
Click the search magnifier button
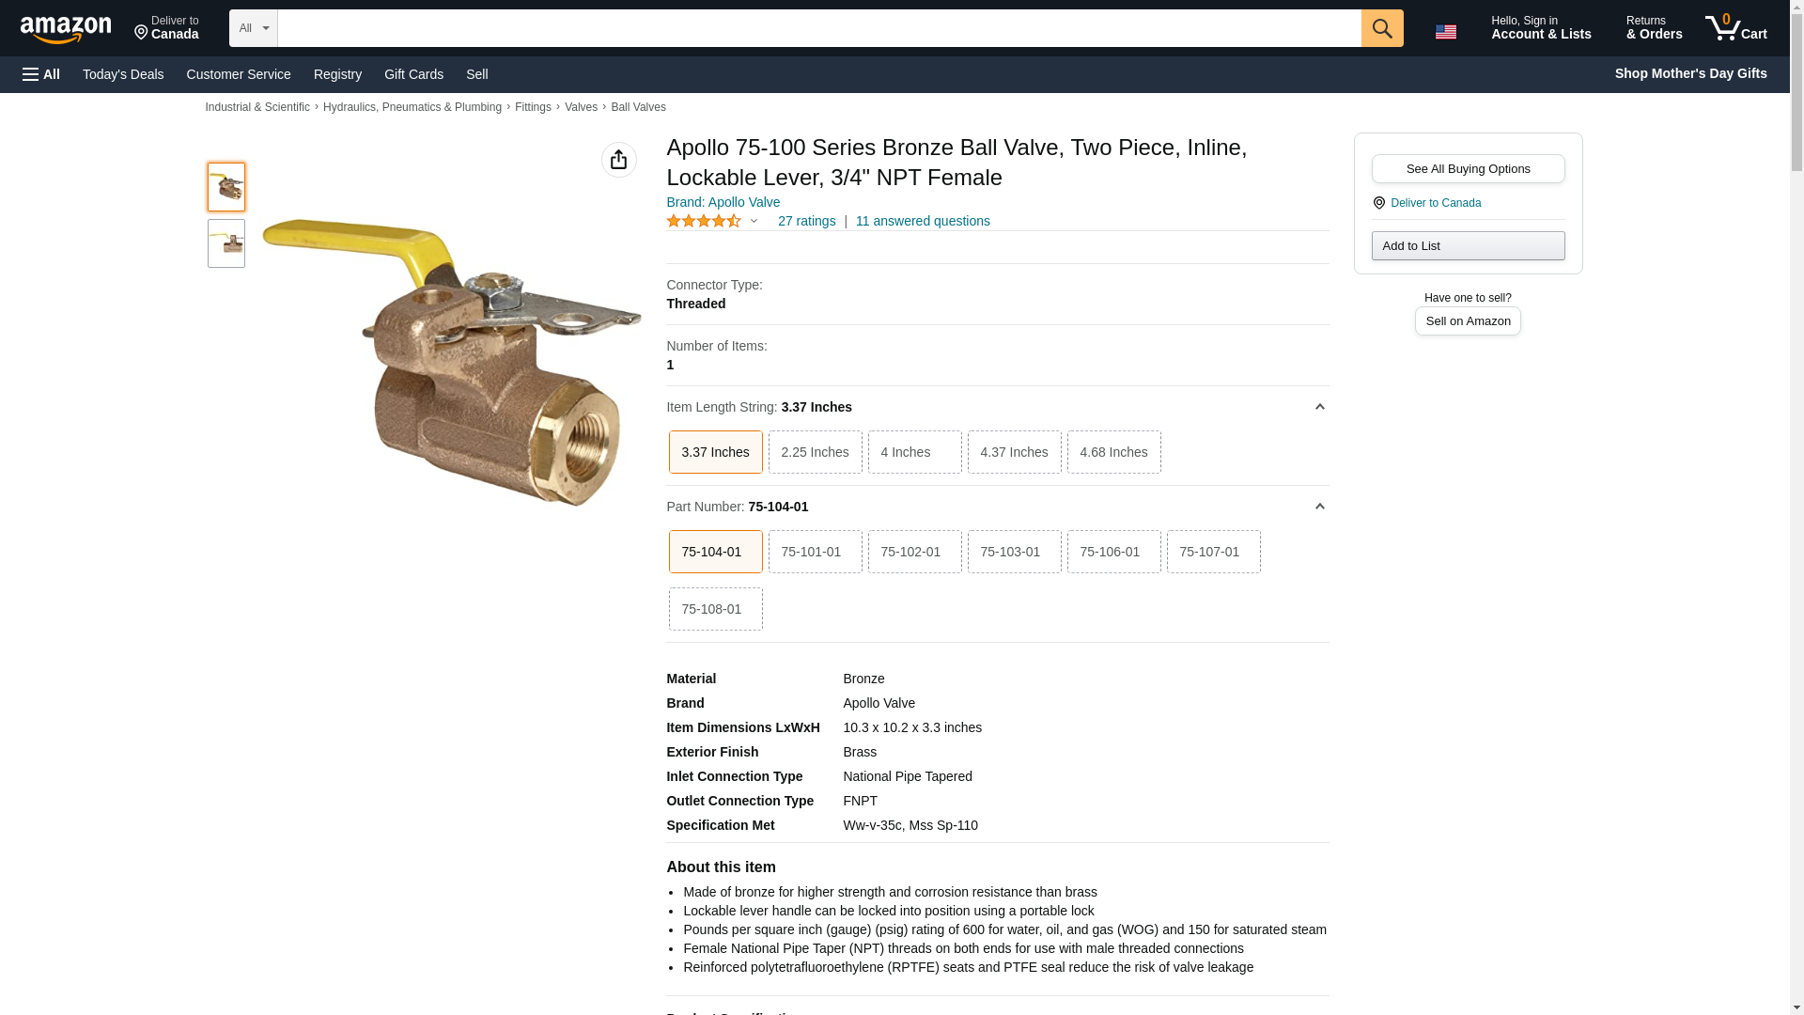coord(1381,28)
